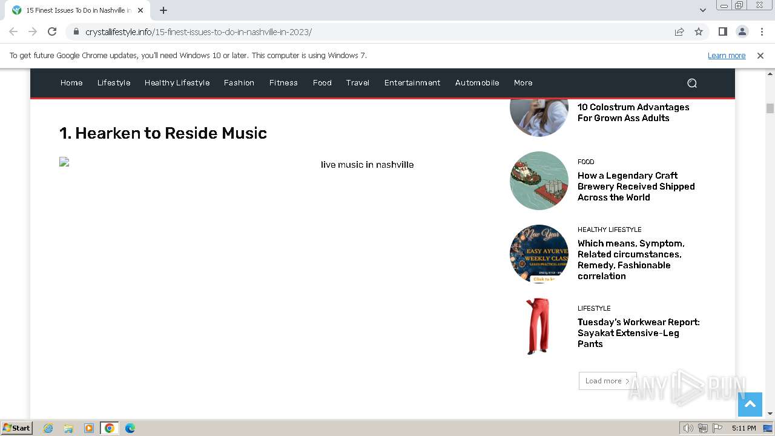Launch Internet Explorer from the taskbar
Viewport: 775px width, 436px height.
coord(48,428)
